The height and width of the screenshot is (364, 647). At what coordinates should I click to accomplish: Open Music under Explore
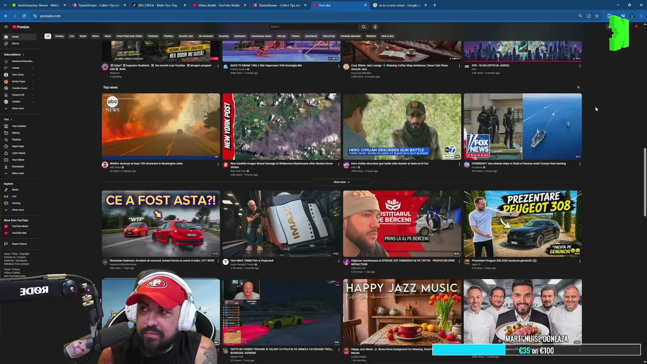pos(15,190)
